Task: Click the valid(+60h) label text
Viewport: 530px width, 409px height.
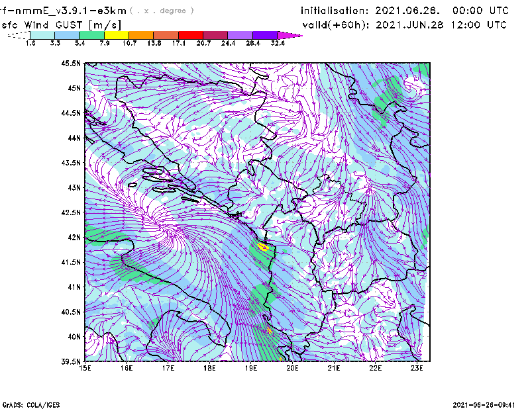Action: 336,25
